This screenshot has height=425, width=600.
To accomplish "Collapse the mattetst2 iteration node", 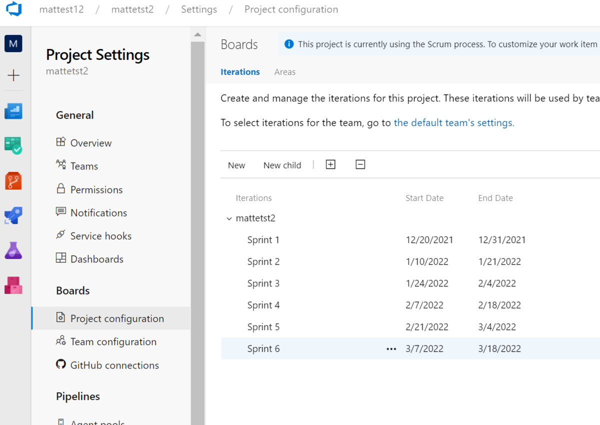I will tap(229, 218).
